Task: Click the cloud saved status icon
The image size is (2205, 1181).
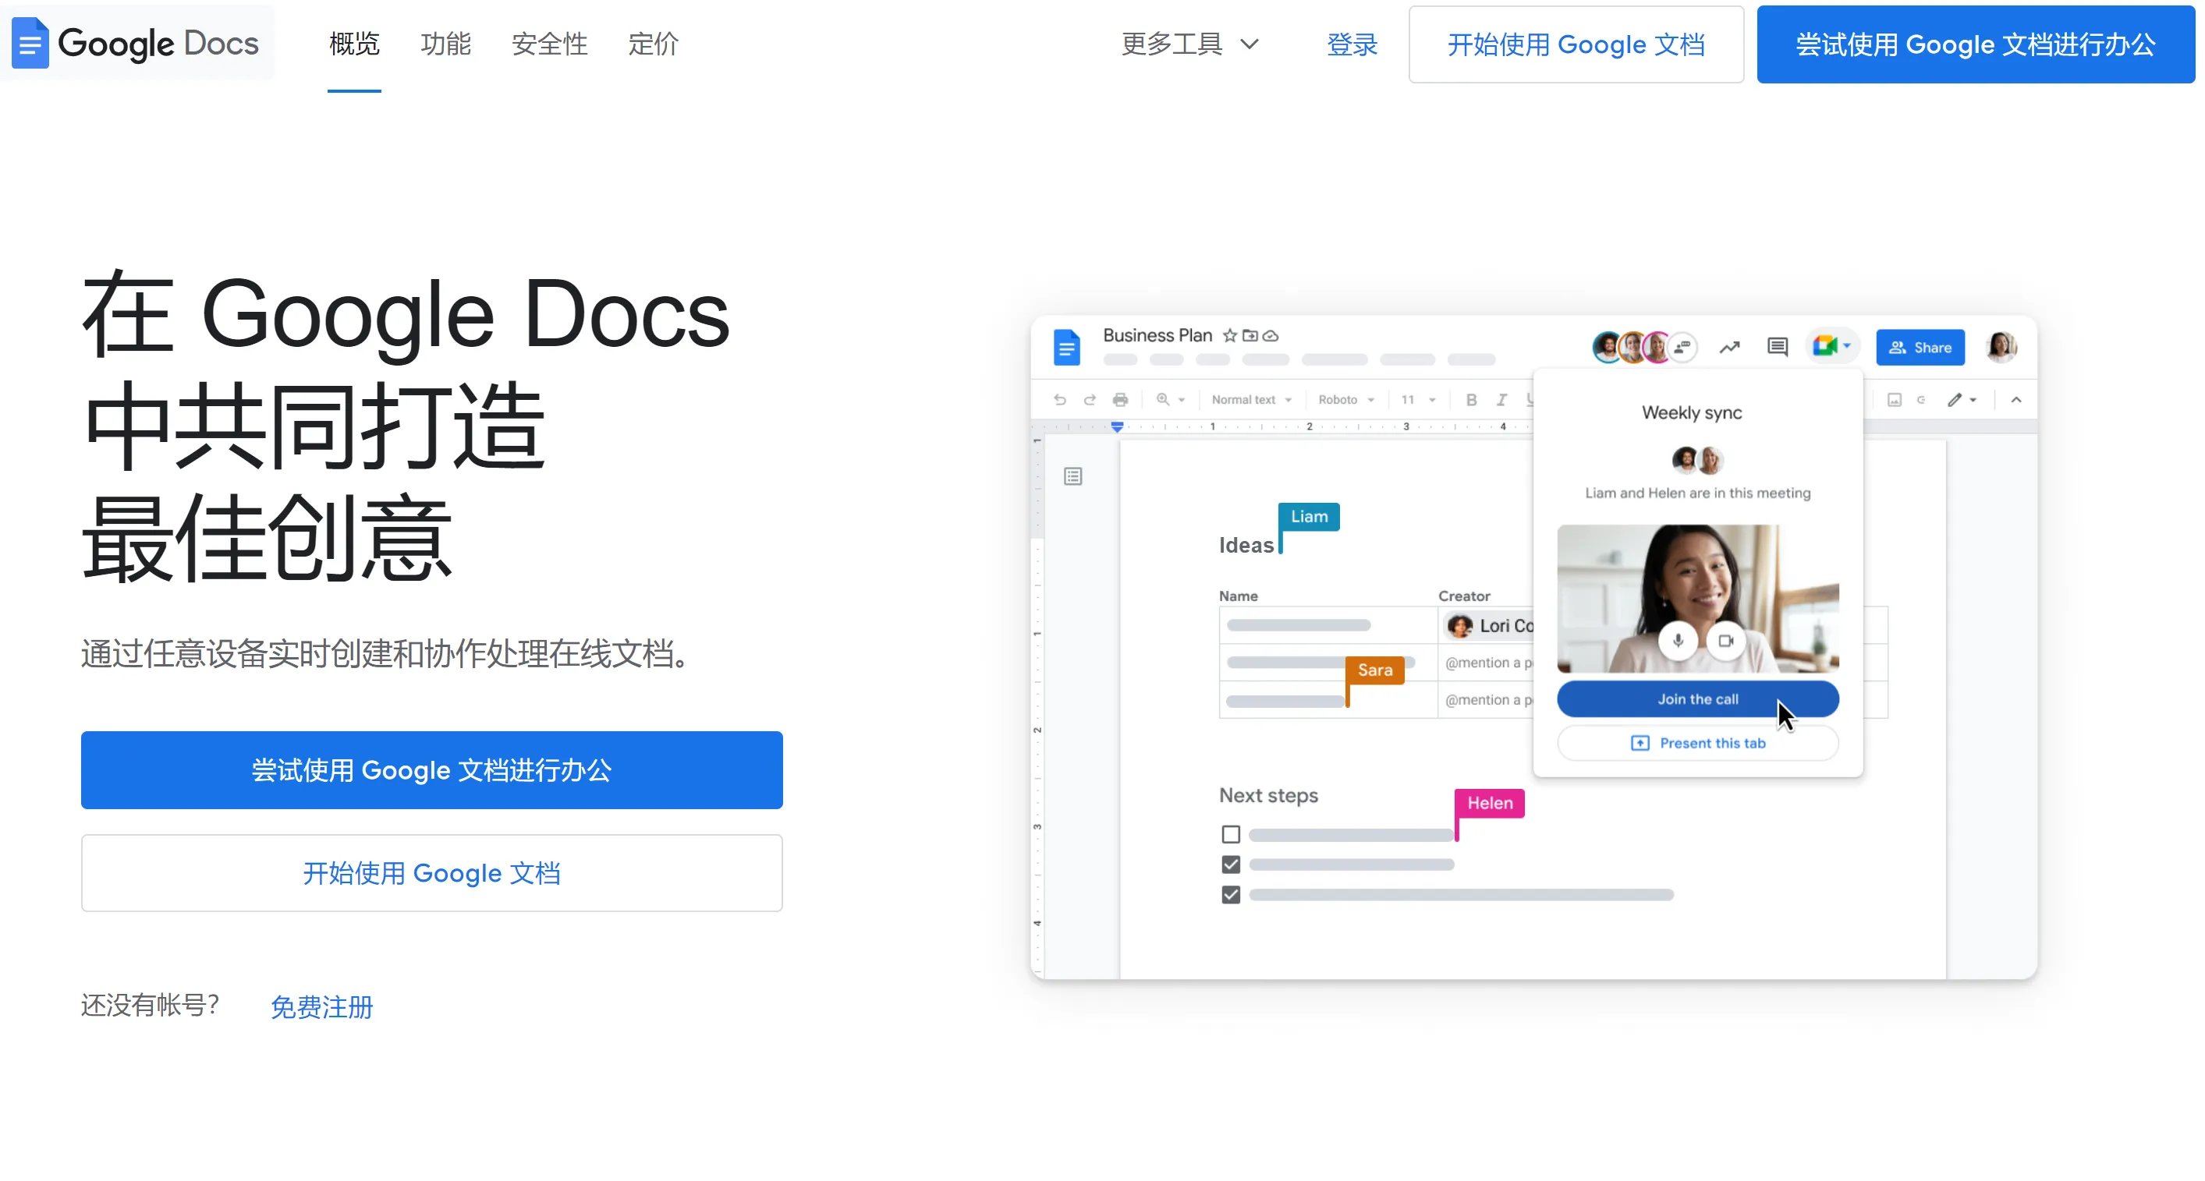Action: (x=1271, y=335)
